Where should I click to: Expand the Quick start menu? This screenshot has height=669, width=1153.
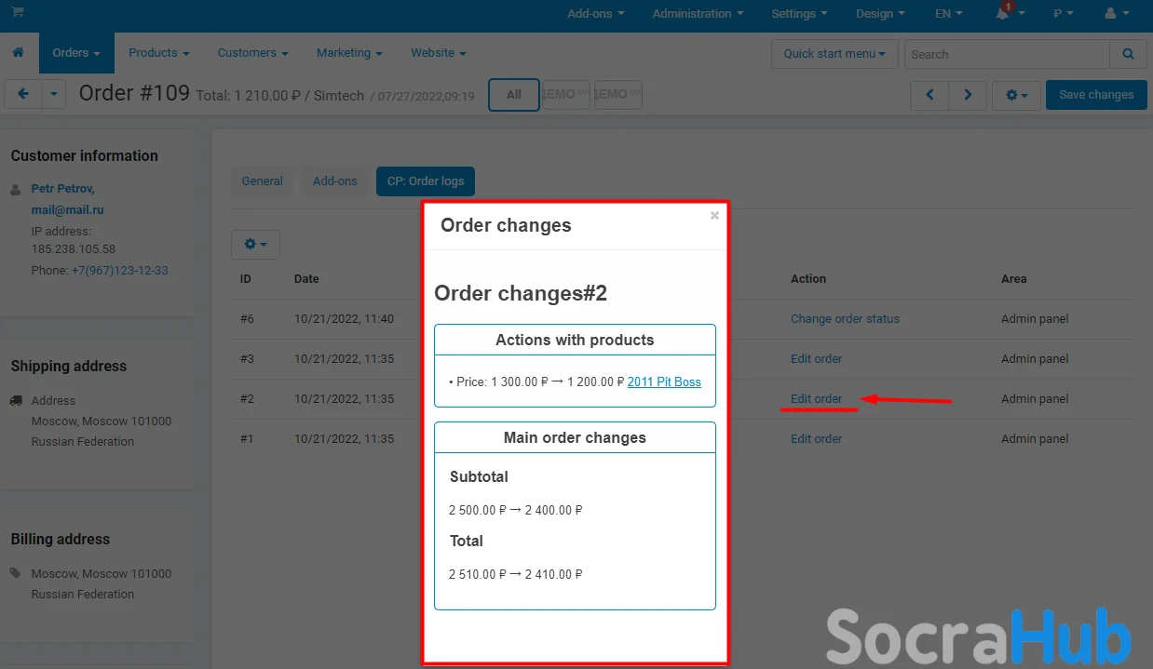[834, 54]
